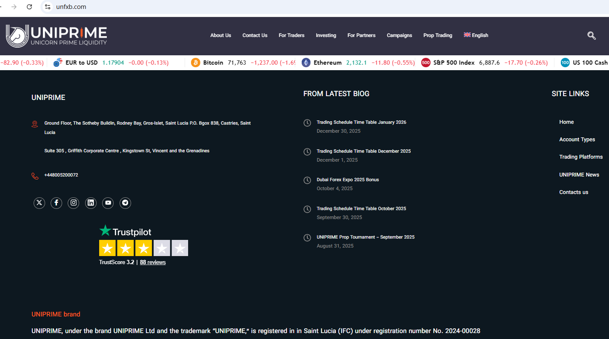Open UNIPRIME Prop Tournament – September 2025 post

click(x=366, y=237)
